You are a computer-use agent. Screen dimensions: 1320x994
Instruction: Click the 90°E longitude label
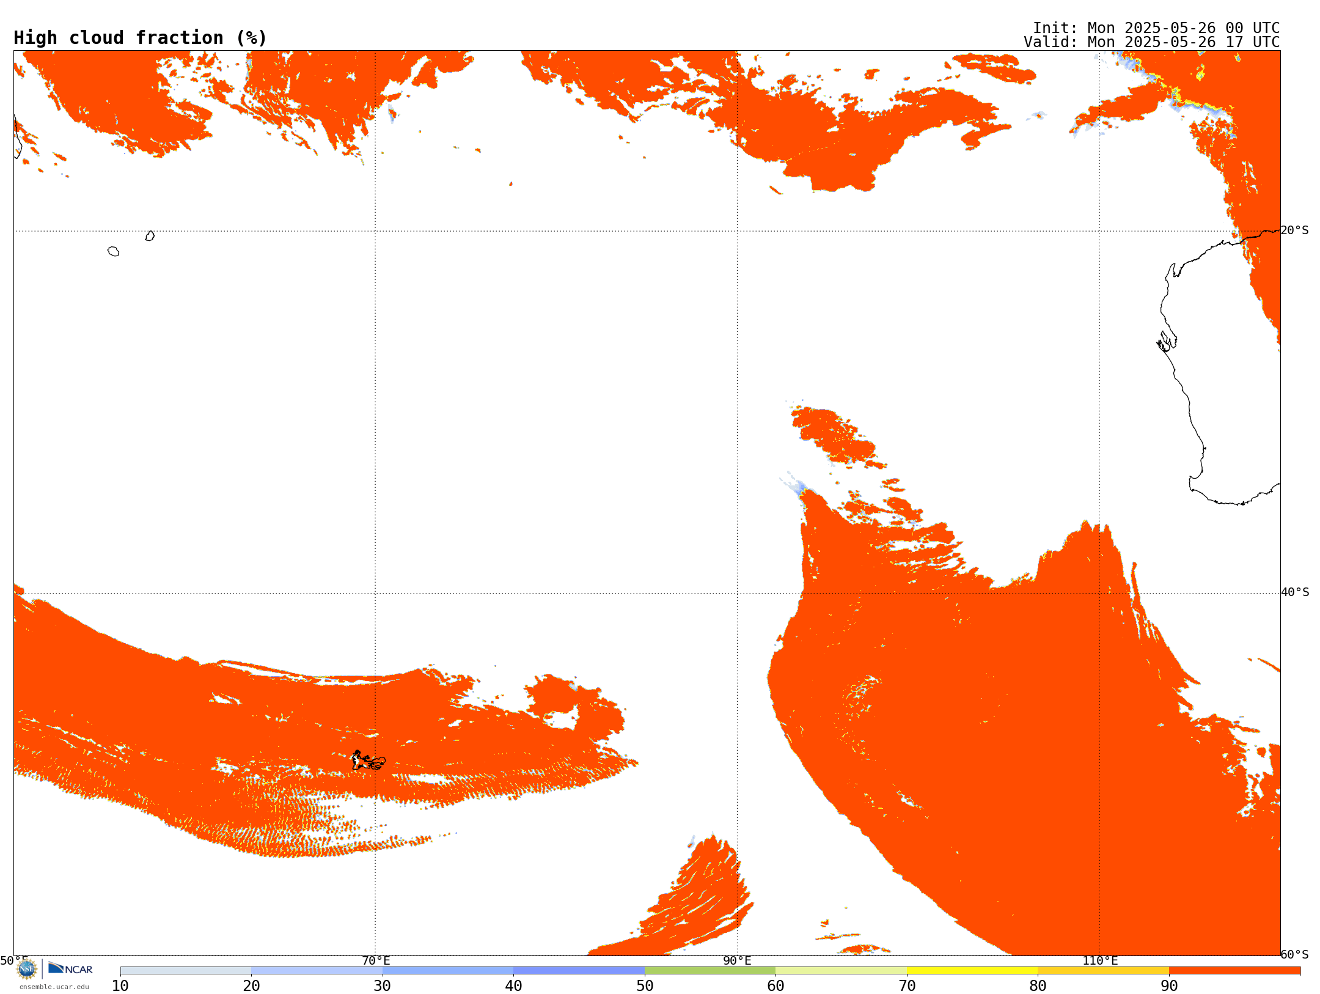click(737, 961)
